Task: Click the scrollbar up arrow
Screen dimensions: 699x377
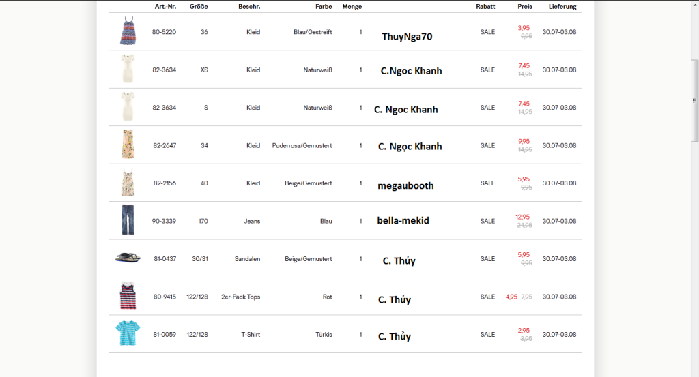Action: coord(694,4)
